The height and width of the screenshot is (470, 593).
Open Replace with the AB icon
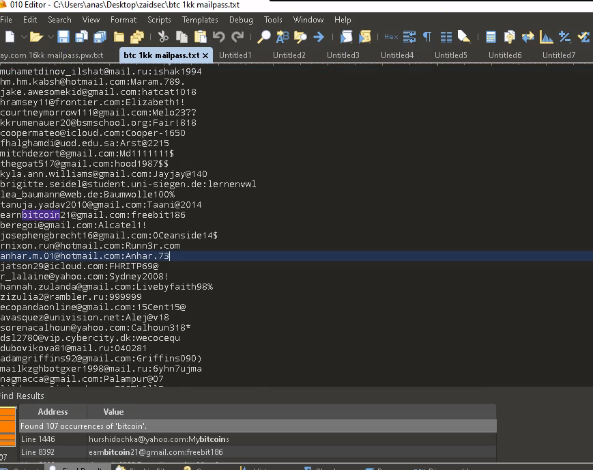pyautogui.click(x=283, y=37)
